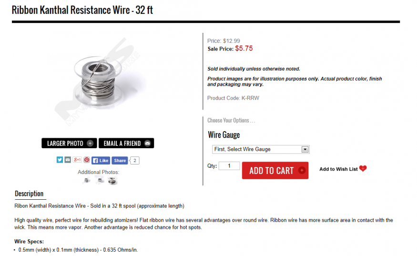Click the Wire Gauge dropdown arrow
The height and width of the screenshot is (256, 417).
(x=305, y=149)
